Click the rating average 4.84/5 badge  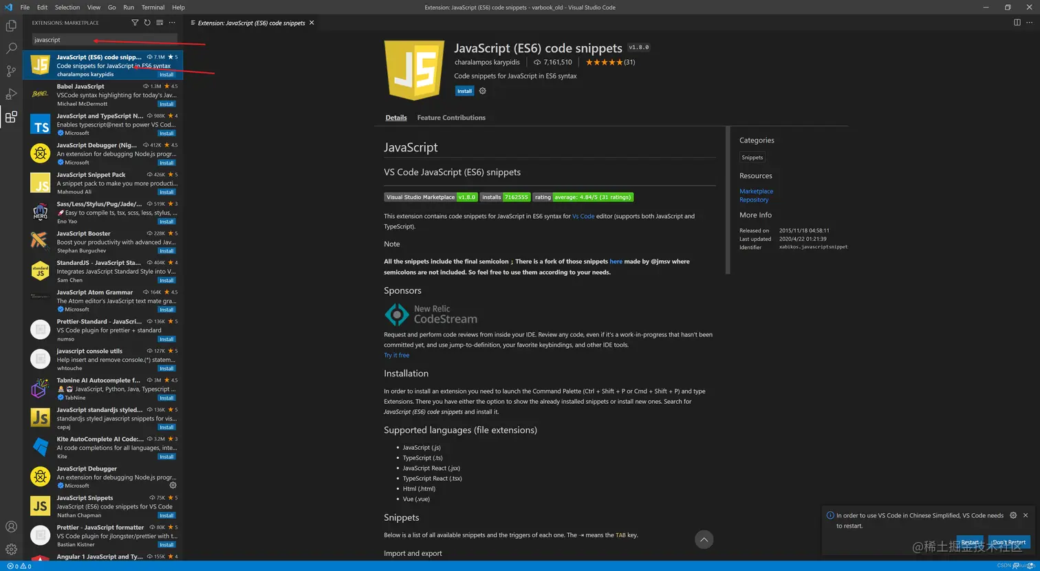(583, 197)
